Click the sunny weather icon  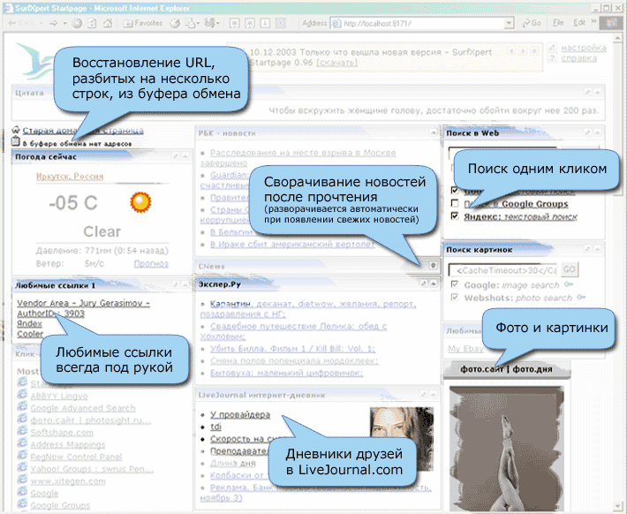[x=140, y=202]
